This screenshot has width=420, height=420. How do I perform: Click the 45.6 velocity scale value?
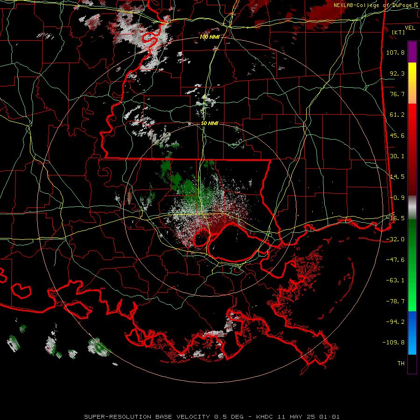point(397,135)
